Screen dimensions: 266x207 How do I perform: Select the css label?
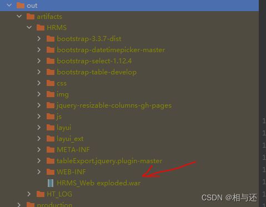point(62,83)
